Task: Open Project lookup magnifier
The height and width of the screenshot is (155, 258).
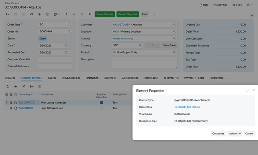Action: [x=174, y=52]
